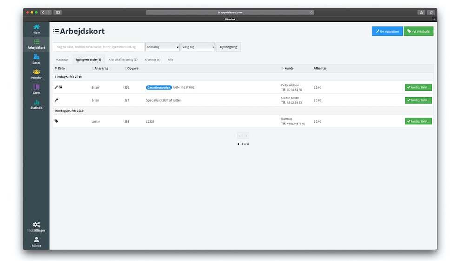
Task: Open the Hjem home icon in sidebar
Action: [x=36, y=27]
